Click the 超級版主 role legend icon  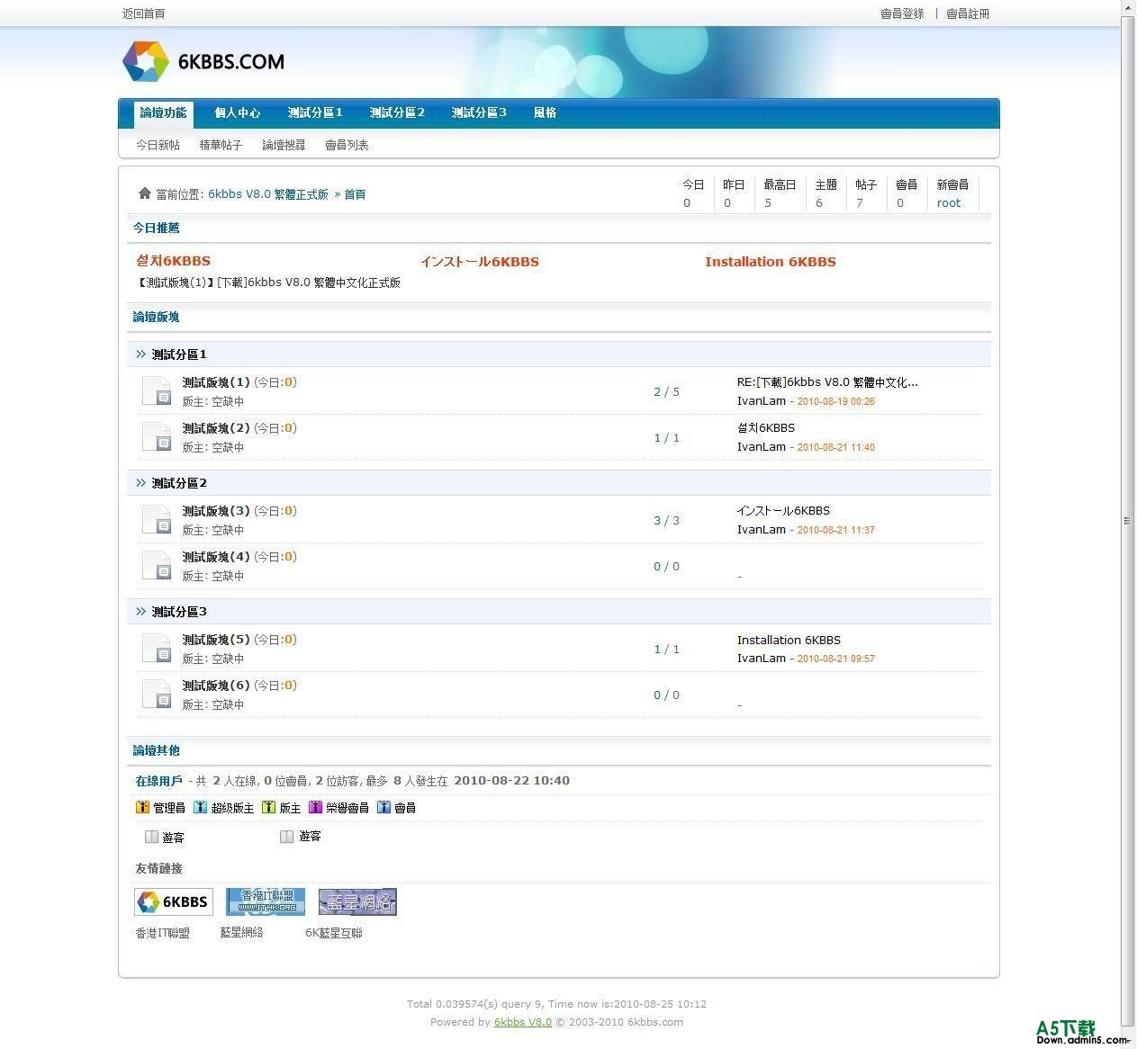200,807
